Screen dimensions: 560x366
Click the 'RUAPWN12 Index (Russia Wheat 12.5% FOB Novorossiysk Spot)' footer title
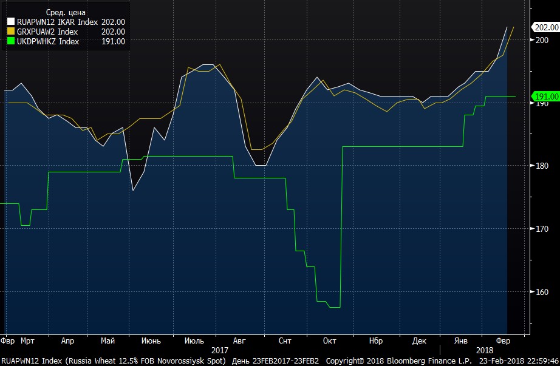pyautogui.click(x=114, y=361)
